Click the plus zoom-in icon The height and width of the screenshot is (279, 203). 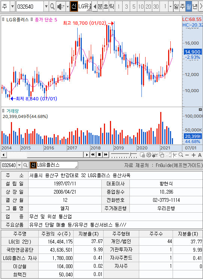(194, 155)
